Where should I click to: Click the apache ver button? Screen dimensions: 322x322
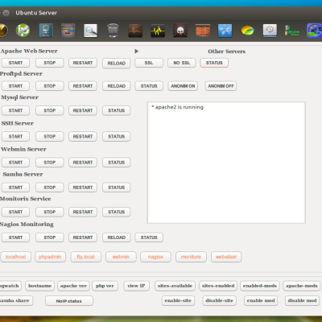[x=73, y=286]
